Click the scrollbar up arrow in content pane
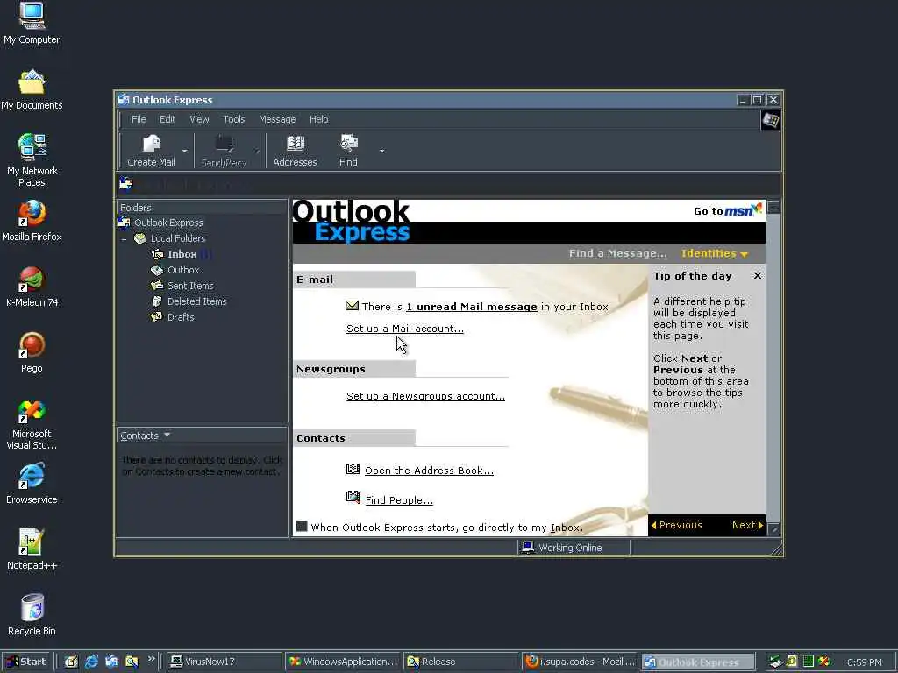Image resolution: width=898 pixels, height=673 pixels. click(773, 207)
